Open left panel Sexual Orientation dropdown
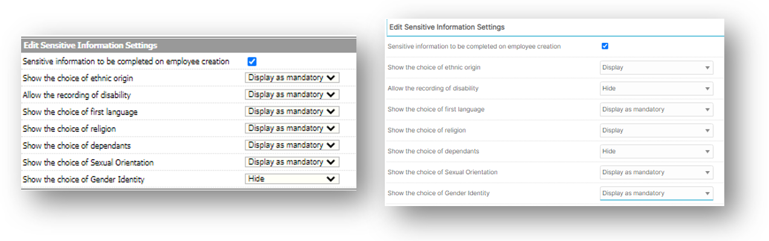Screen dimensions: 769x241 [x=292, y=162]
